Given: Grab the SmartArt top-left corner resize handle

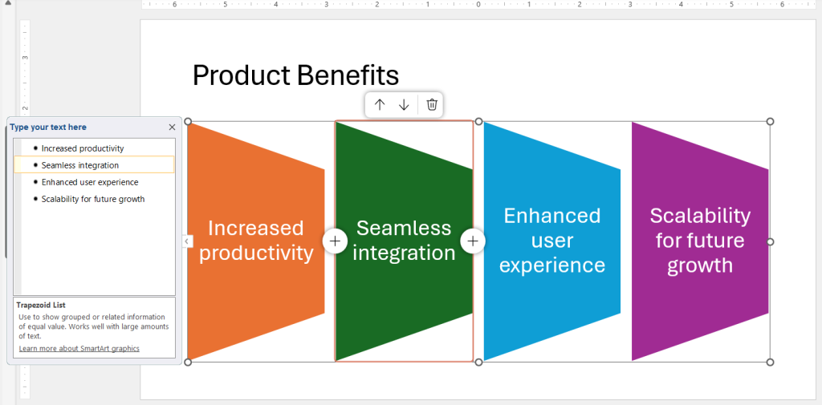Looking at the screenshot, I should [188, 122].
